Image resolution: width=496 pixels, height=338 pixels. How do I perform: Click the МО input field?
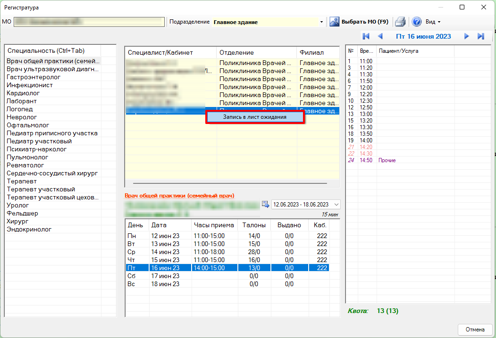pos(89,22)
